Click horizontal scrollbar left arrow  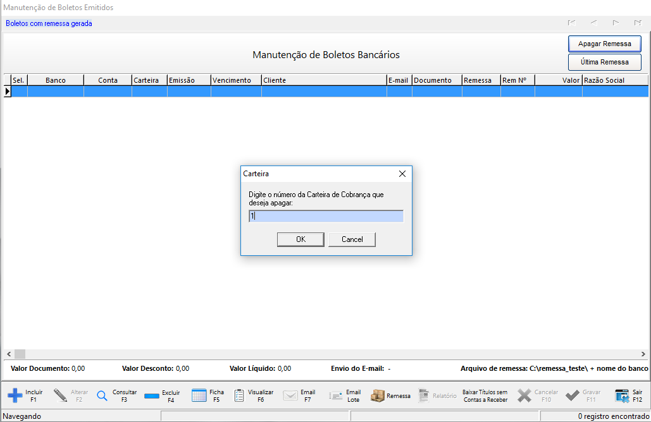[x=9, y=354]
